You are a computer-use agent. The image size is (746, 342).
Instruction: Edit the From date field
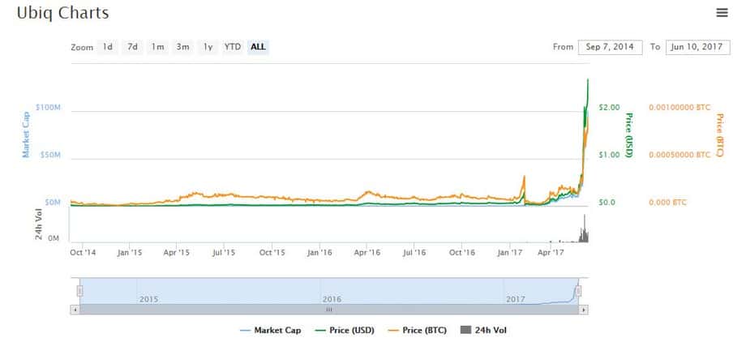point(611,47)
